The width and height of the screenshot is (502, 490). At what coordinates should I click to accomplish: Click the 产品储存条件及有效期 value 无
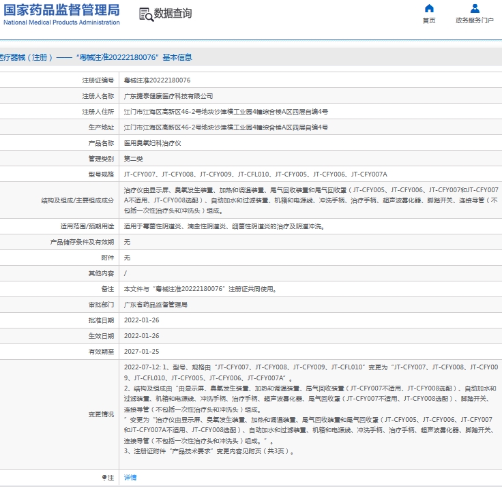[x=127, y=242]
